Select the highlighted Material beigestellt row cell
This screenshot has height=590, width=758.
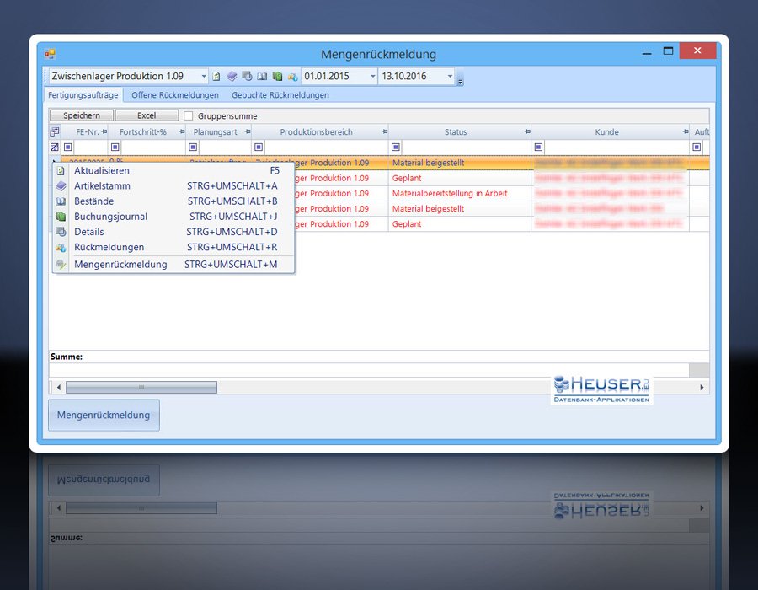(x=459, y=163)
